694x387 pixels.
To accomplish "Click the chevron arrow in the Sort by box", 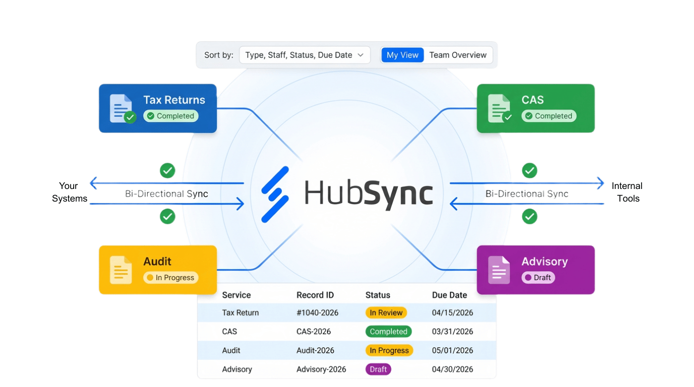I will click(x=361, y=55).
